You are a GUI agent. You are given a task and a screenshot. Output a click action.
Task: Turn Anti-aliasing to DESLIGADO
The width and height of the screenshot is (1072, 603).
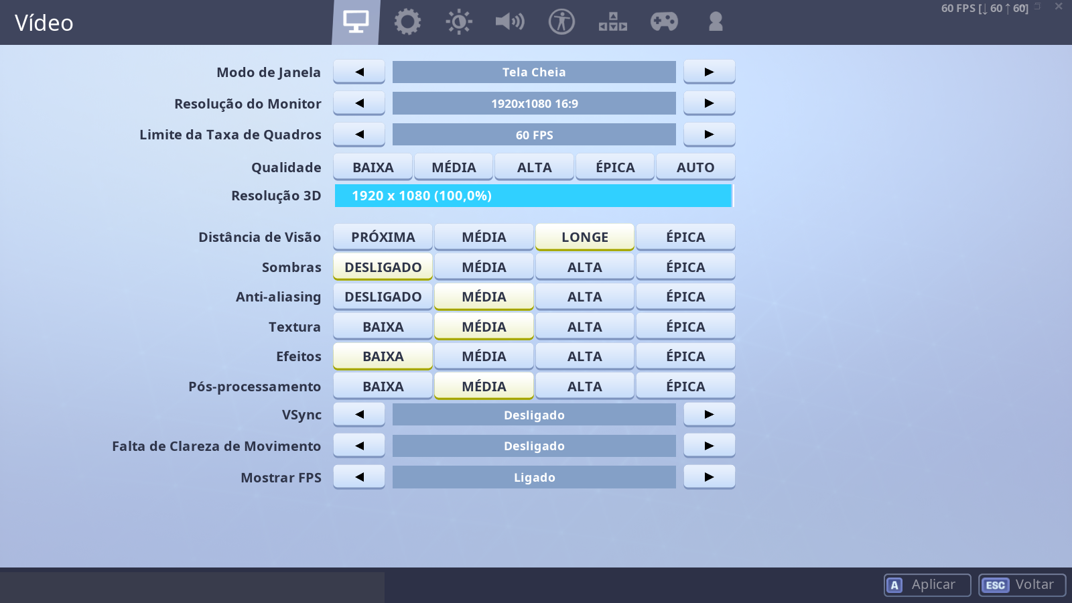tap(383, 297)
